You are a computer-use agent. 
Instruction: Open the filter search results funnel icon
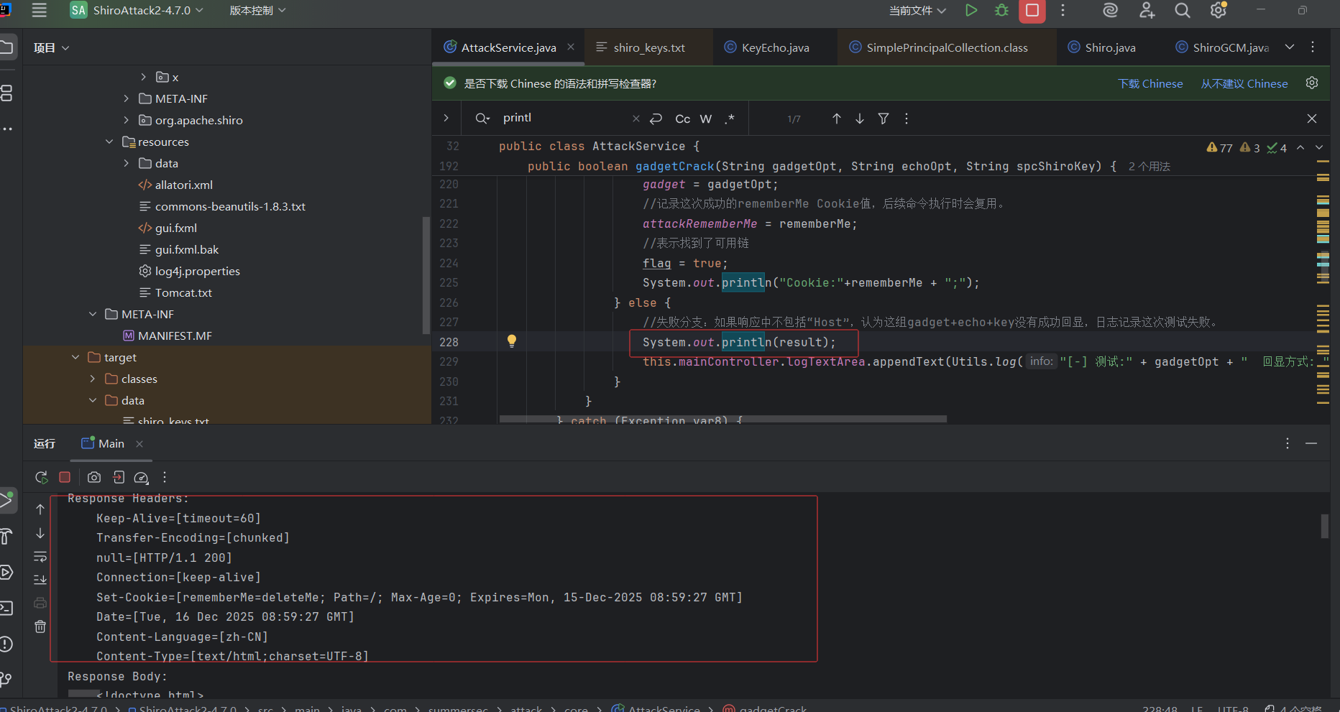pyautogui.click(x=884, y=119)
